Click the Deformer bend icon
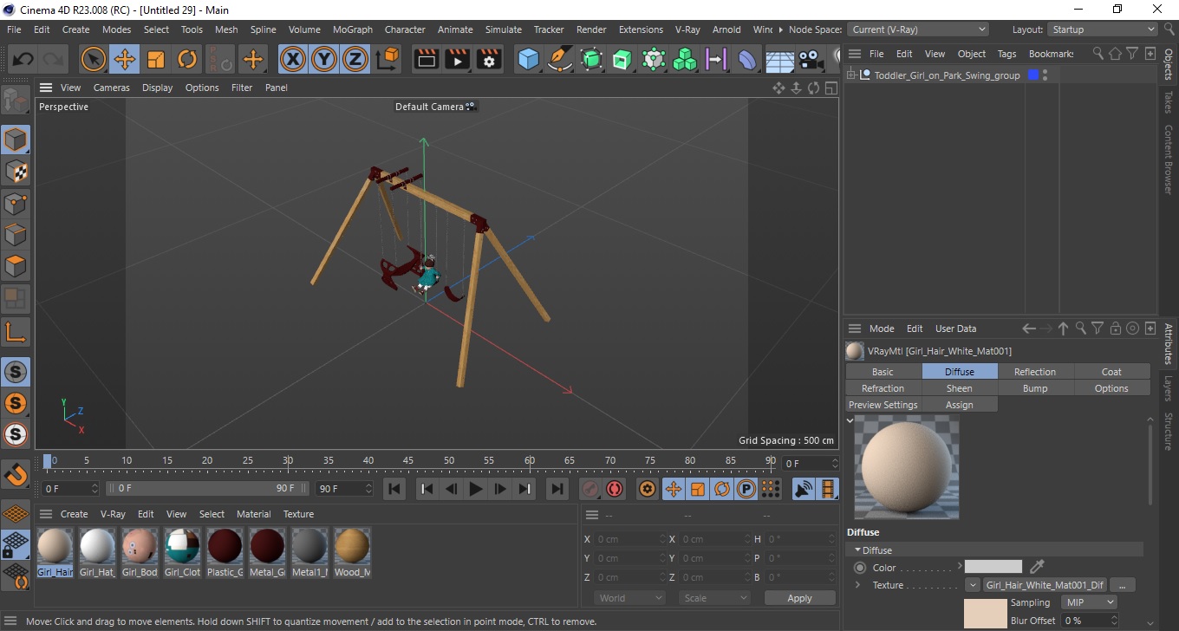This screenshot has height=631, width=1179. pyautogui.click(x=747, y=59)
